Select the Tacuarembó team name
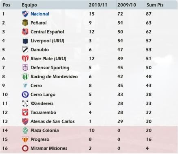This screenshot has height=154, width=178. (43, 112)
